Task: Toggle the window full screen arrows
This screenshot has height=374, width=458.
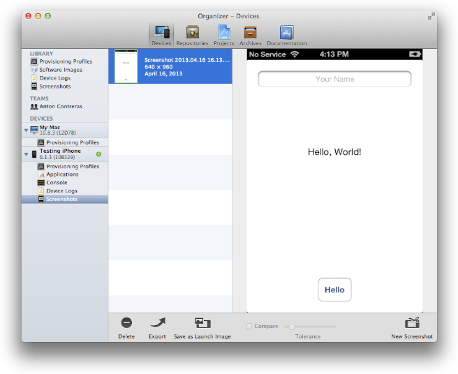Action: click(431, 15)
